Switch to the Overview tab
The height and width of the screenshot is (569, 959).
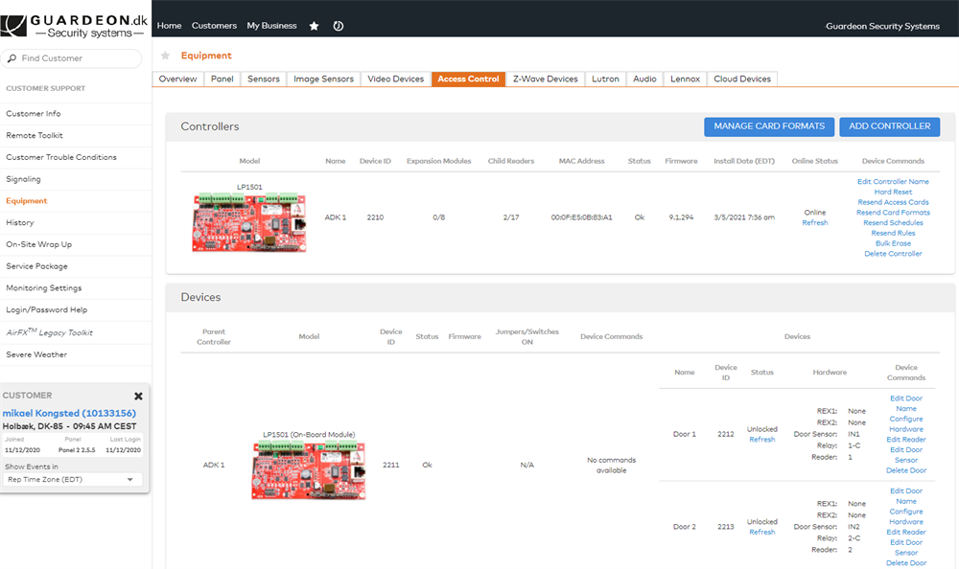pyautogui.click(x=178, y=79)
